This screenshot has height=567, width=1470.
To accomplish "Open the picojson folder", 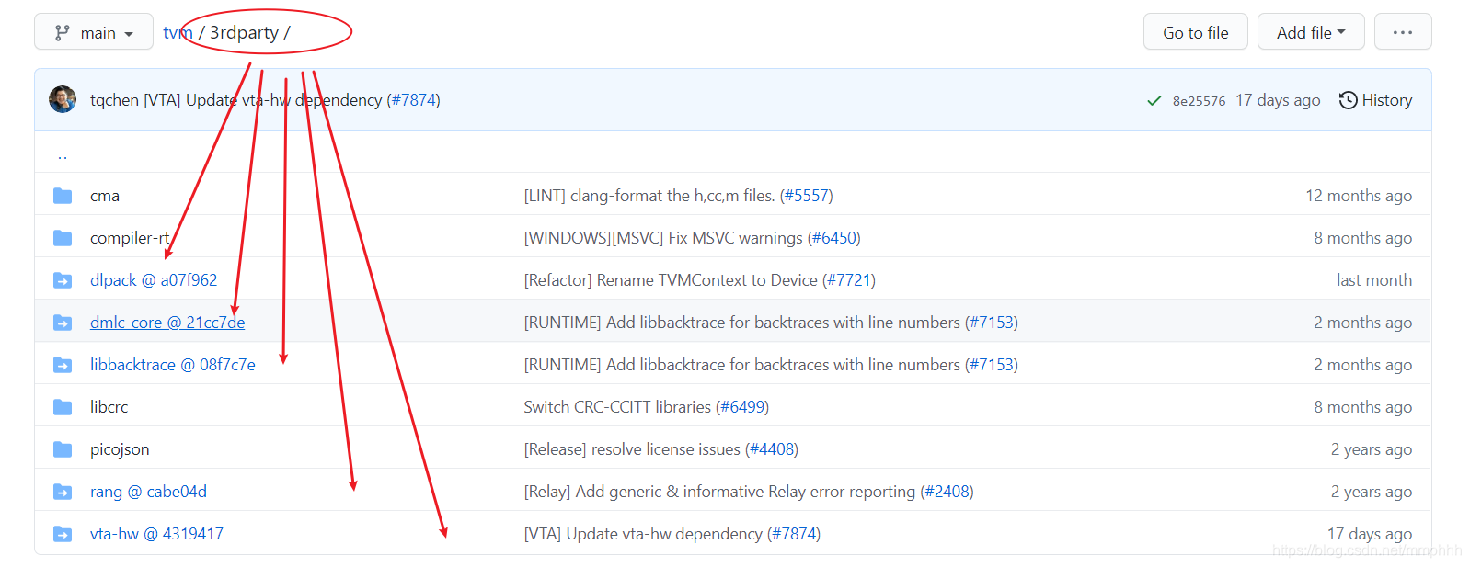I will click(x=120, y=449).
